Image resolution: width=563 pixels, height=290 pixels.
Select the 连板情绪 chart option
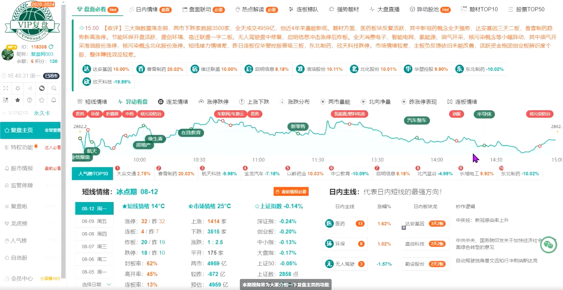pyautogui.click(x=462, y=102)
